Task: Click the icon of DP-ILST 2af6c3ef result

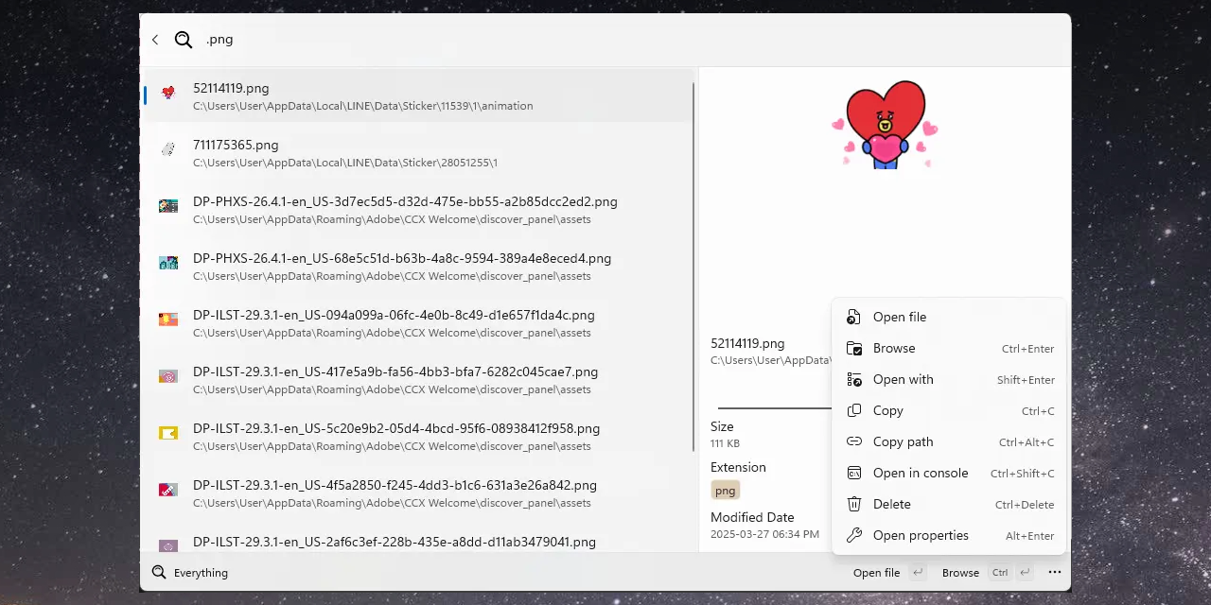Action: click(168, 545)
